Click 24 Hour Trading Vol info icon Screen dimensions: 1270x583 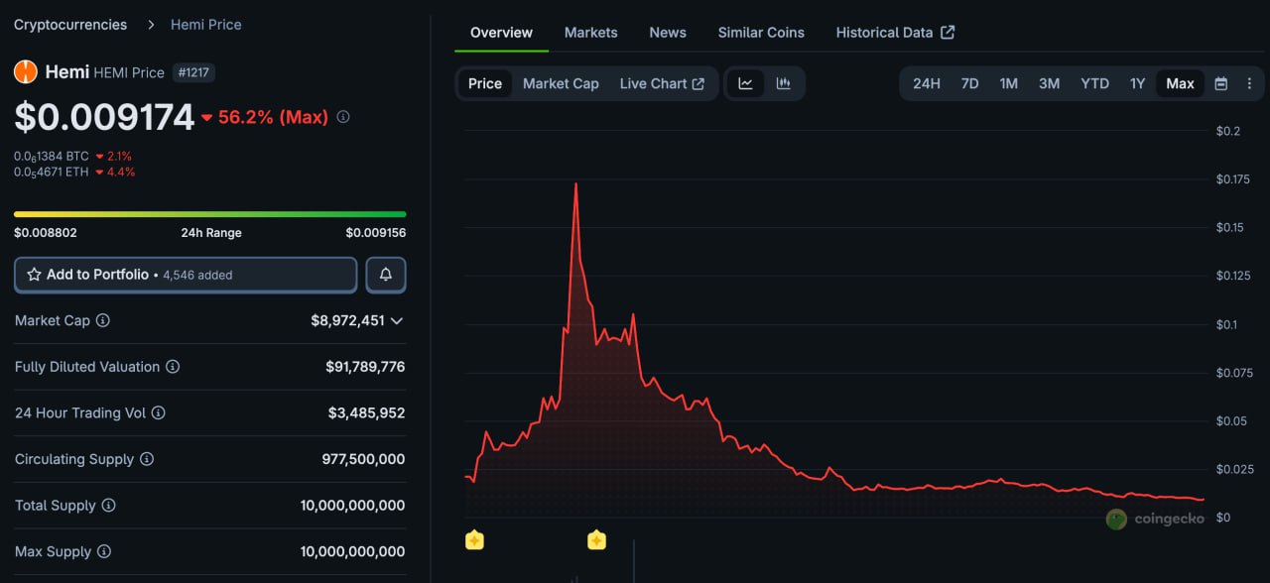(159, 412)
